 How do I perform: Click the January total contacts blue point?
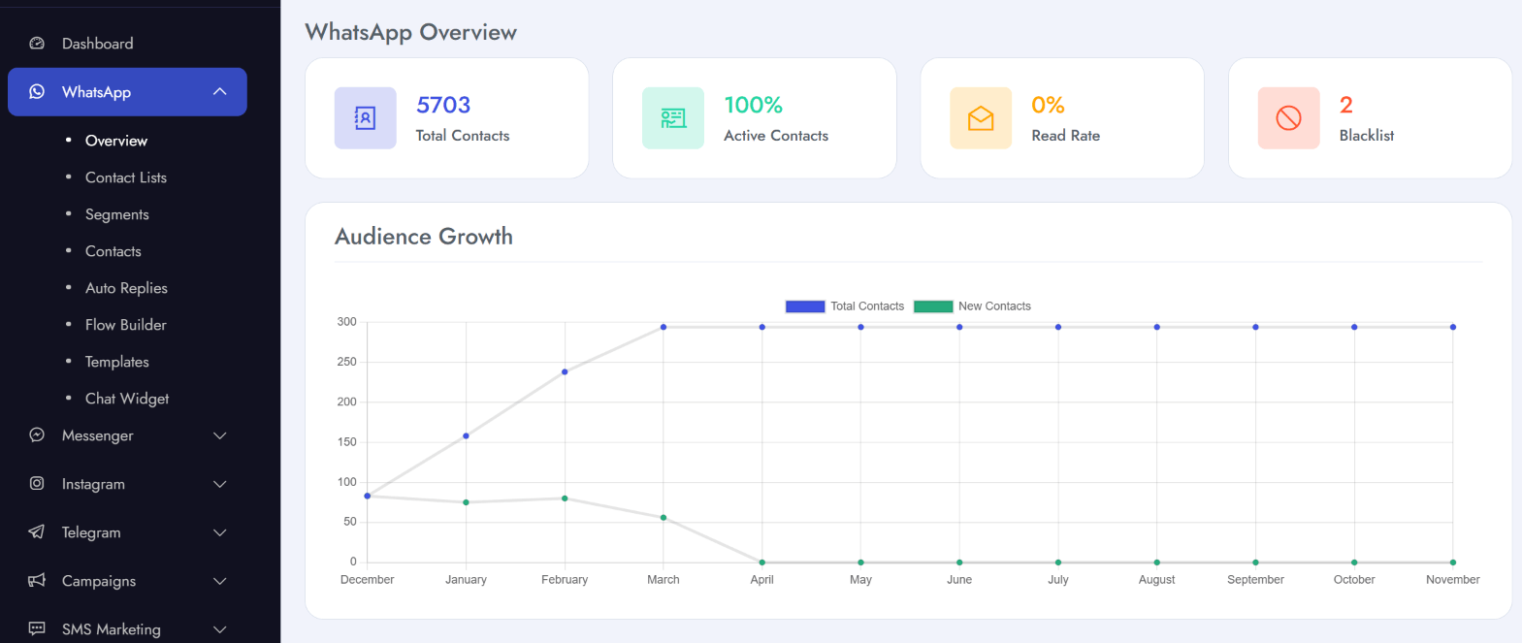tap(466, 436)
